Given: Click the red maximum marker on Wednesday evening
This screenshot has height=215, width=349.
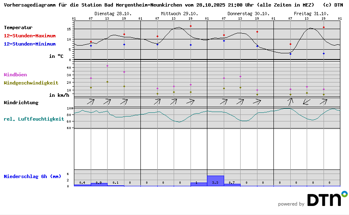Looking at the screenshot, I should (191, 26).
